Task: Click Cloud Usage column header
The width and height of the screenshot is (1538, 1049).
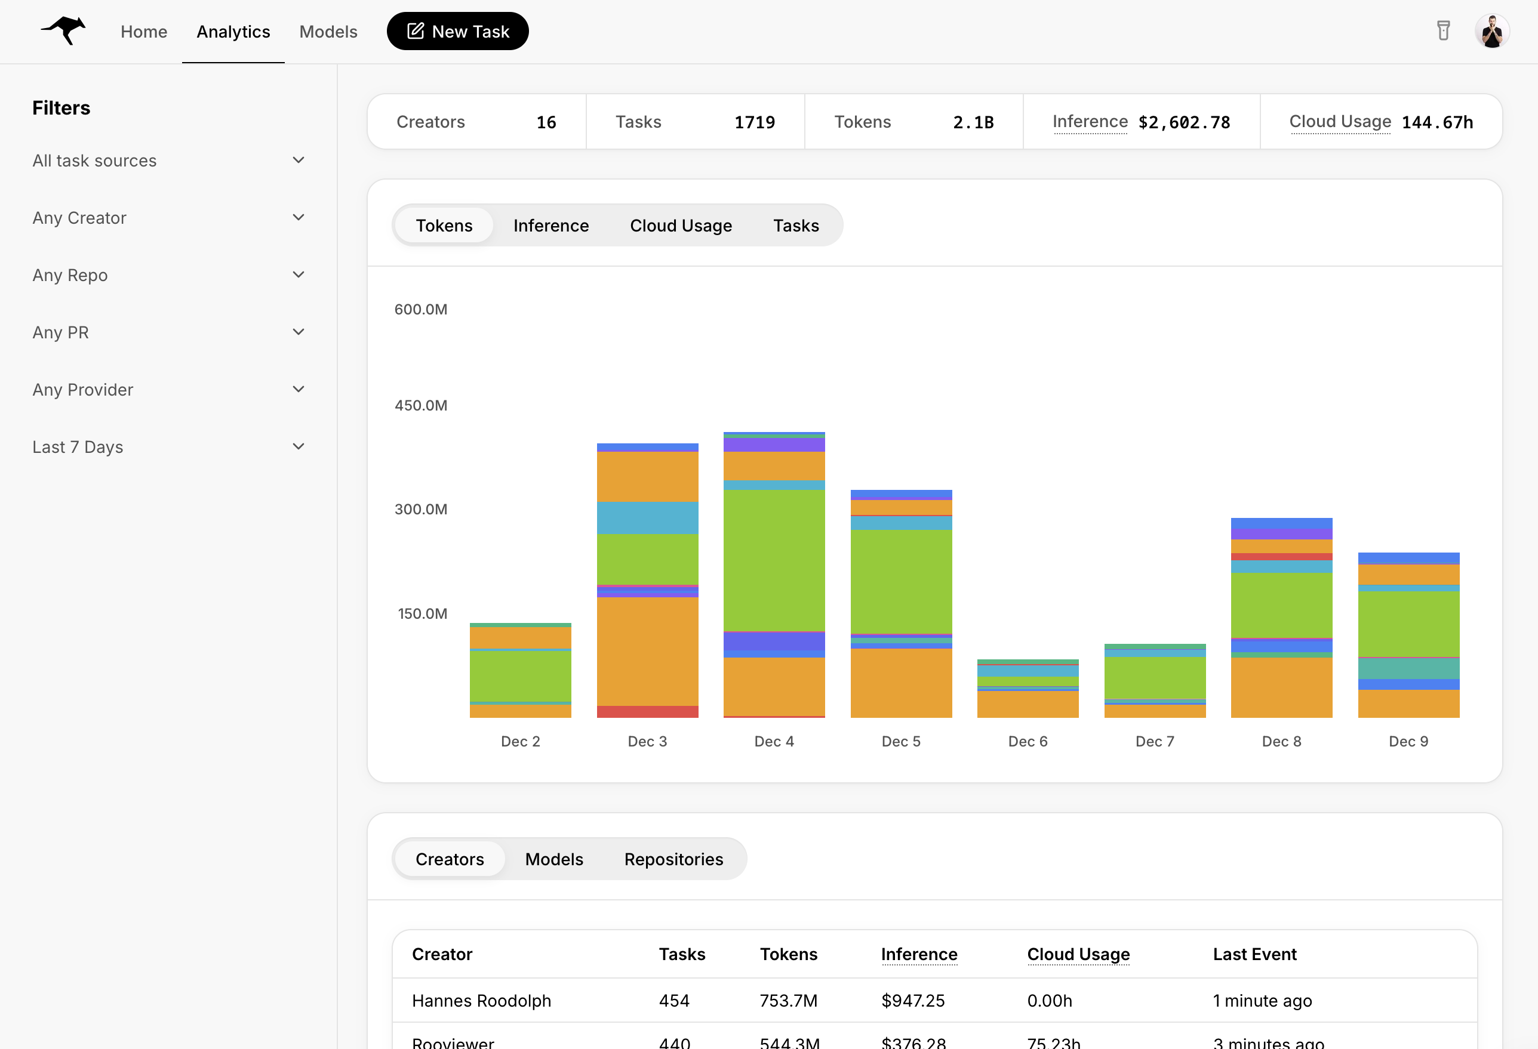Action: [x=1078, y=954]
